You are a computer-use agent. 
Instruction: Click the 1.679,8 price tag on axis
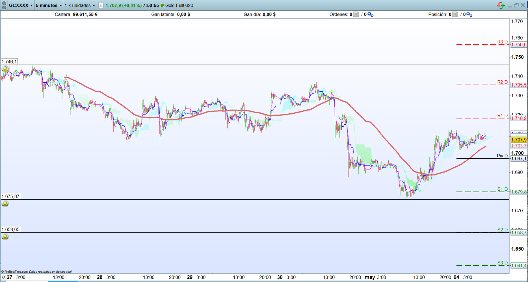click(x=519, y=192)
